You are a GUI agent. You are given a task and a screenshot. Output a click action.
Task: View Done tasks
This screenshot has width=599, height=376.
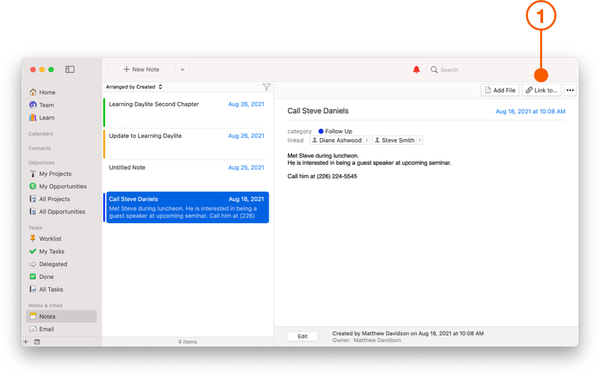[x=45, y=276]
